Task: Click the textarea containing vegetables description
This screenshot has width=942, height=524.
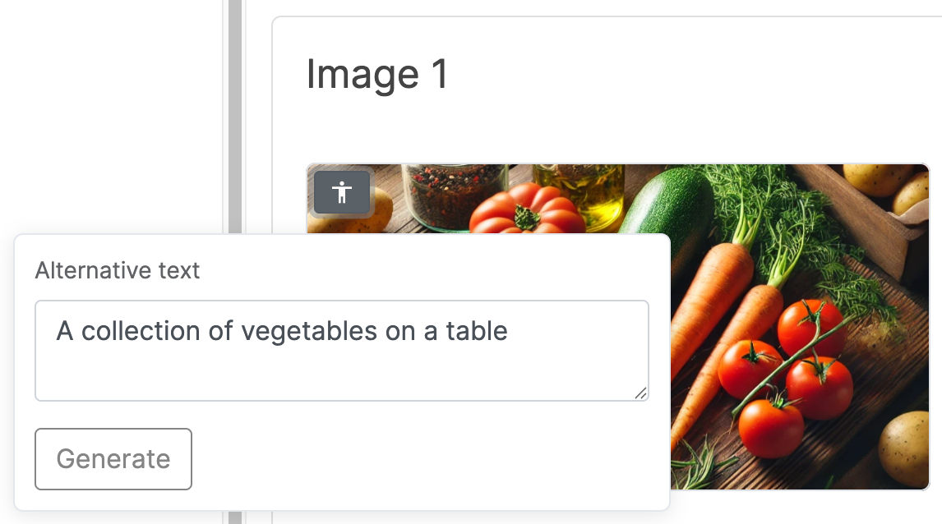Action: click(341, 351)
